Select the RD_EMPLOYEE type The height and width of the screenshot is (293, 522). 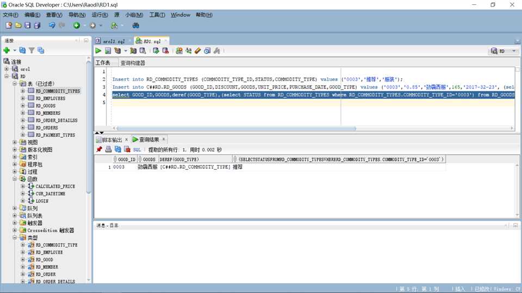(x=49, y=252)
